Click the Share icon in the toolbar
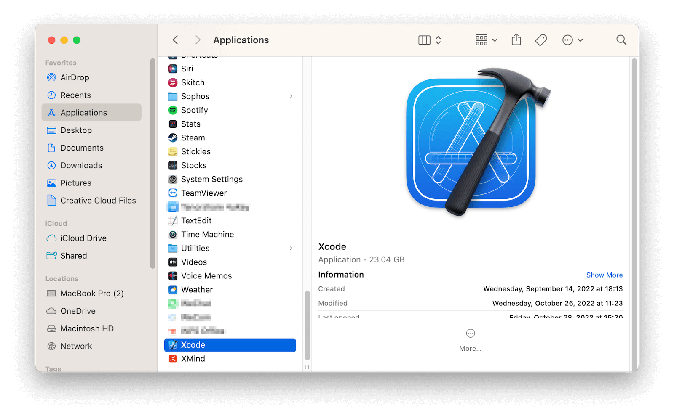Viewport: 674px width, 418px height. (x=516, y=40)
